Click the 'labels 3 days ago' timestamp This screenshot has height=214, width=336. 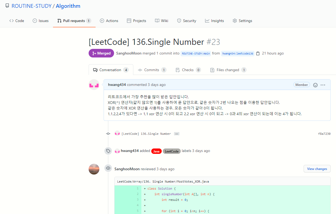click(x=201, y=151)
